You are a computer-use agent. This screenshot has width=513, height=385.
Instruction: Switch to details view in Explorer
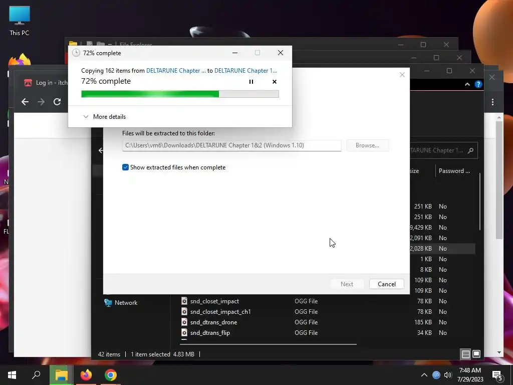(x=465, y=354)
